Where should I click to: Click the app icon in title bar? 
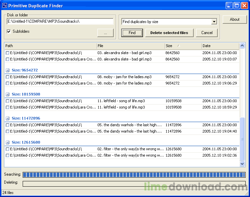5,6
